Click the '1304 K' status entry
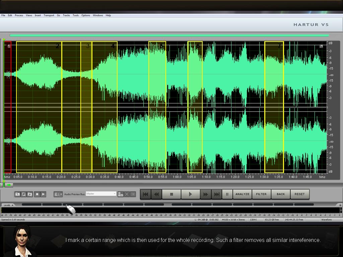Viewport: 343px width, 257px height. click(x=253, y=220)
